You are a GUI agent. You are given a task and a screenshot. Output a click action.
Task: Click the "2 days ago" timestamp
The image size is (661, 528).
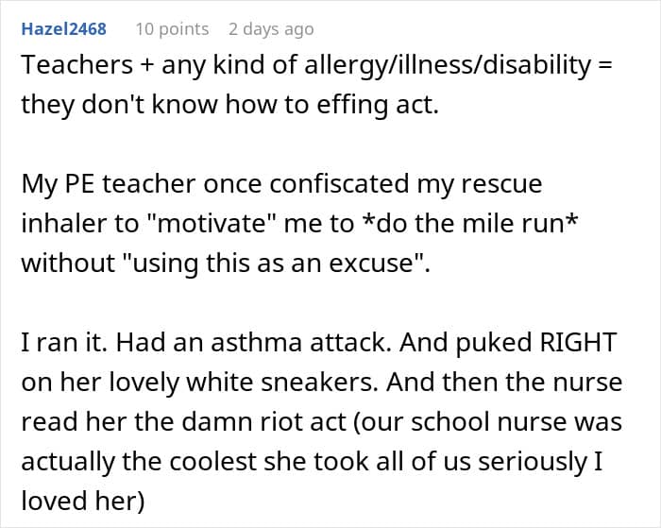pyautogui.click(x=277, y=29)
